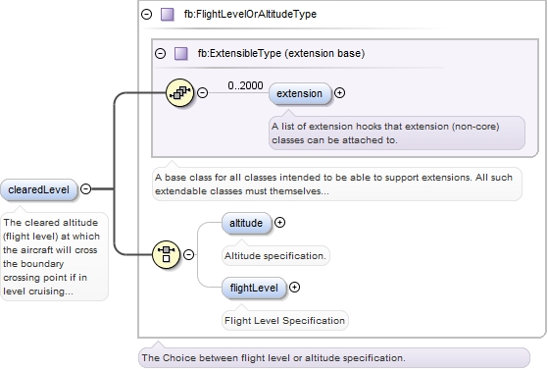Expand the flightLevel element
Viewport: 548px width, 371px height.
pyautogui.click(x=295, y=288)
